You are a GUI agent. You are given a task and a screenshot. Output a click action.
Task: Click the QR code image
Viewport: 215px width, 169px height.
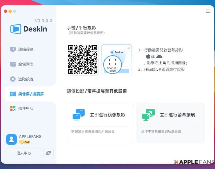83,60
